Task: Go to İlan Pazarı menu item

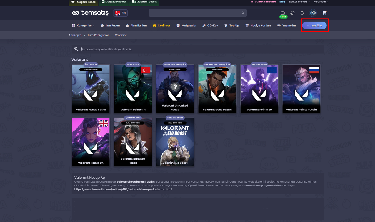Action: pos(110,26)
